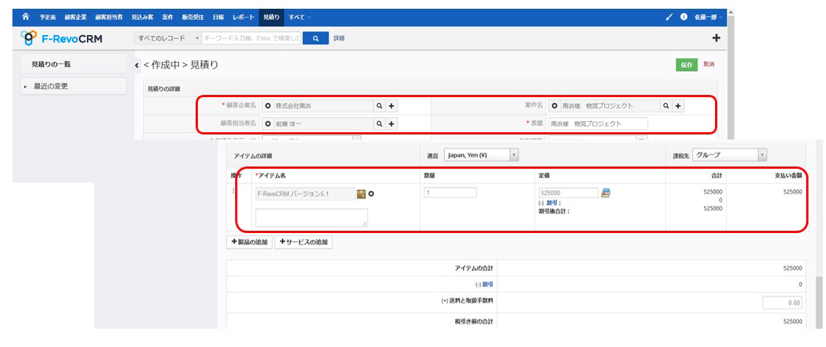This screenshot has height=347, width=826.
Task: Click the F-RevoCRM logo
Action: [x=61, y=38]
